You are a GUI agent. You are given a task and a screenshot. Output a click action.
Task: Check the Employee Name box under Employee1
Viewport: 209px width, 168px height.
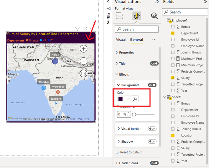173,46
